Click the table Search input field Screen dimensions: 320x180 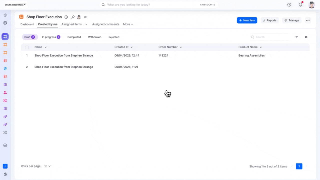(x=272, y=37)
